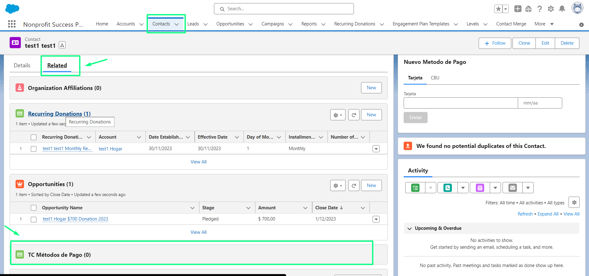This screenshot has height=276, width=589.
Task: Select the Related tab
Action: point(57,65)
